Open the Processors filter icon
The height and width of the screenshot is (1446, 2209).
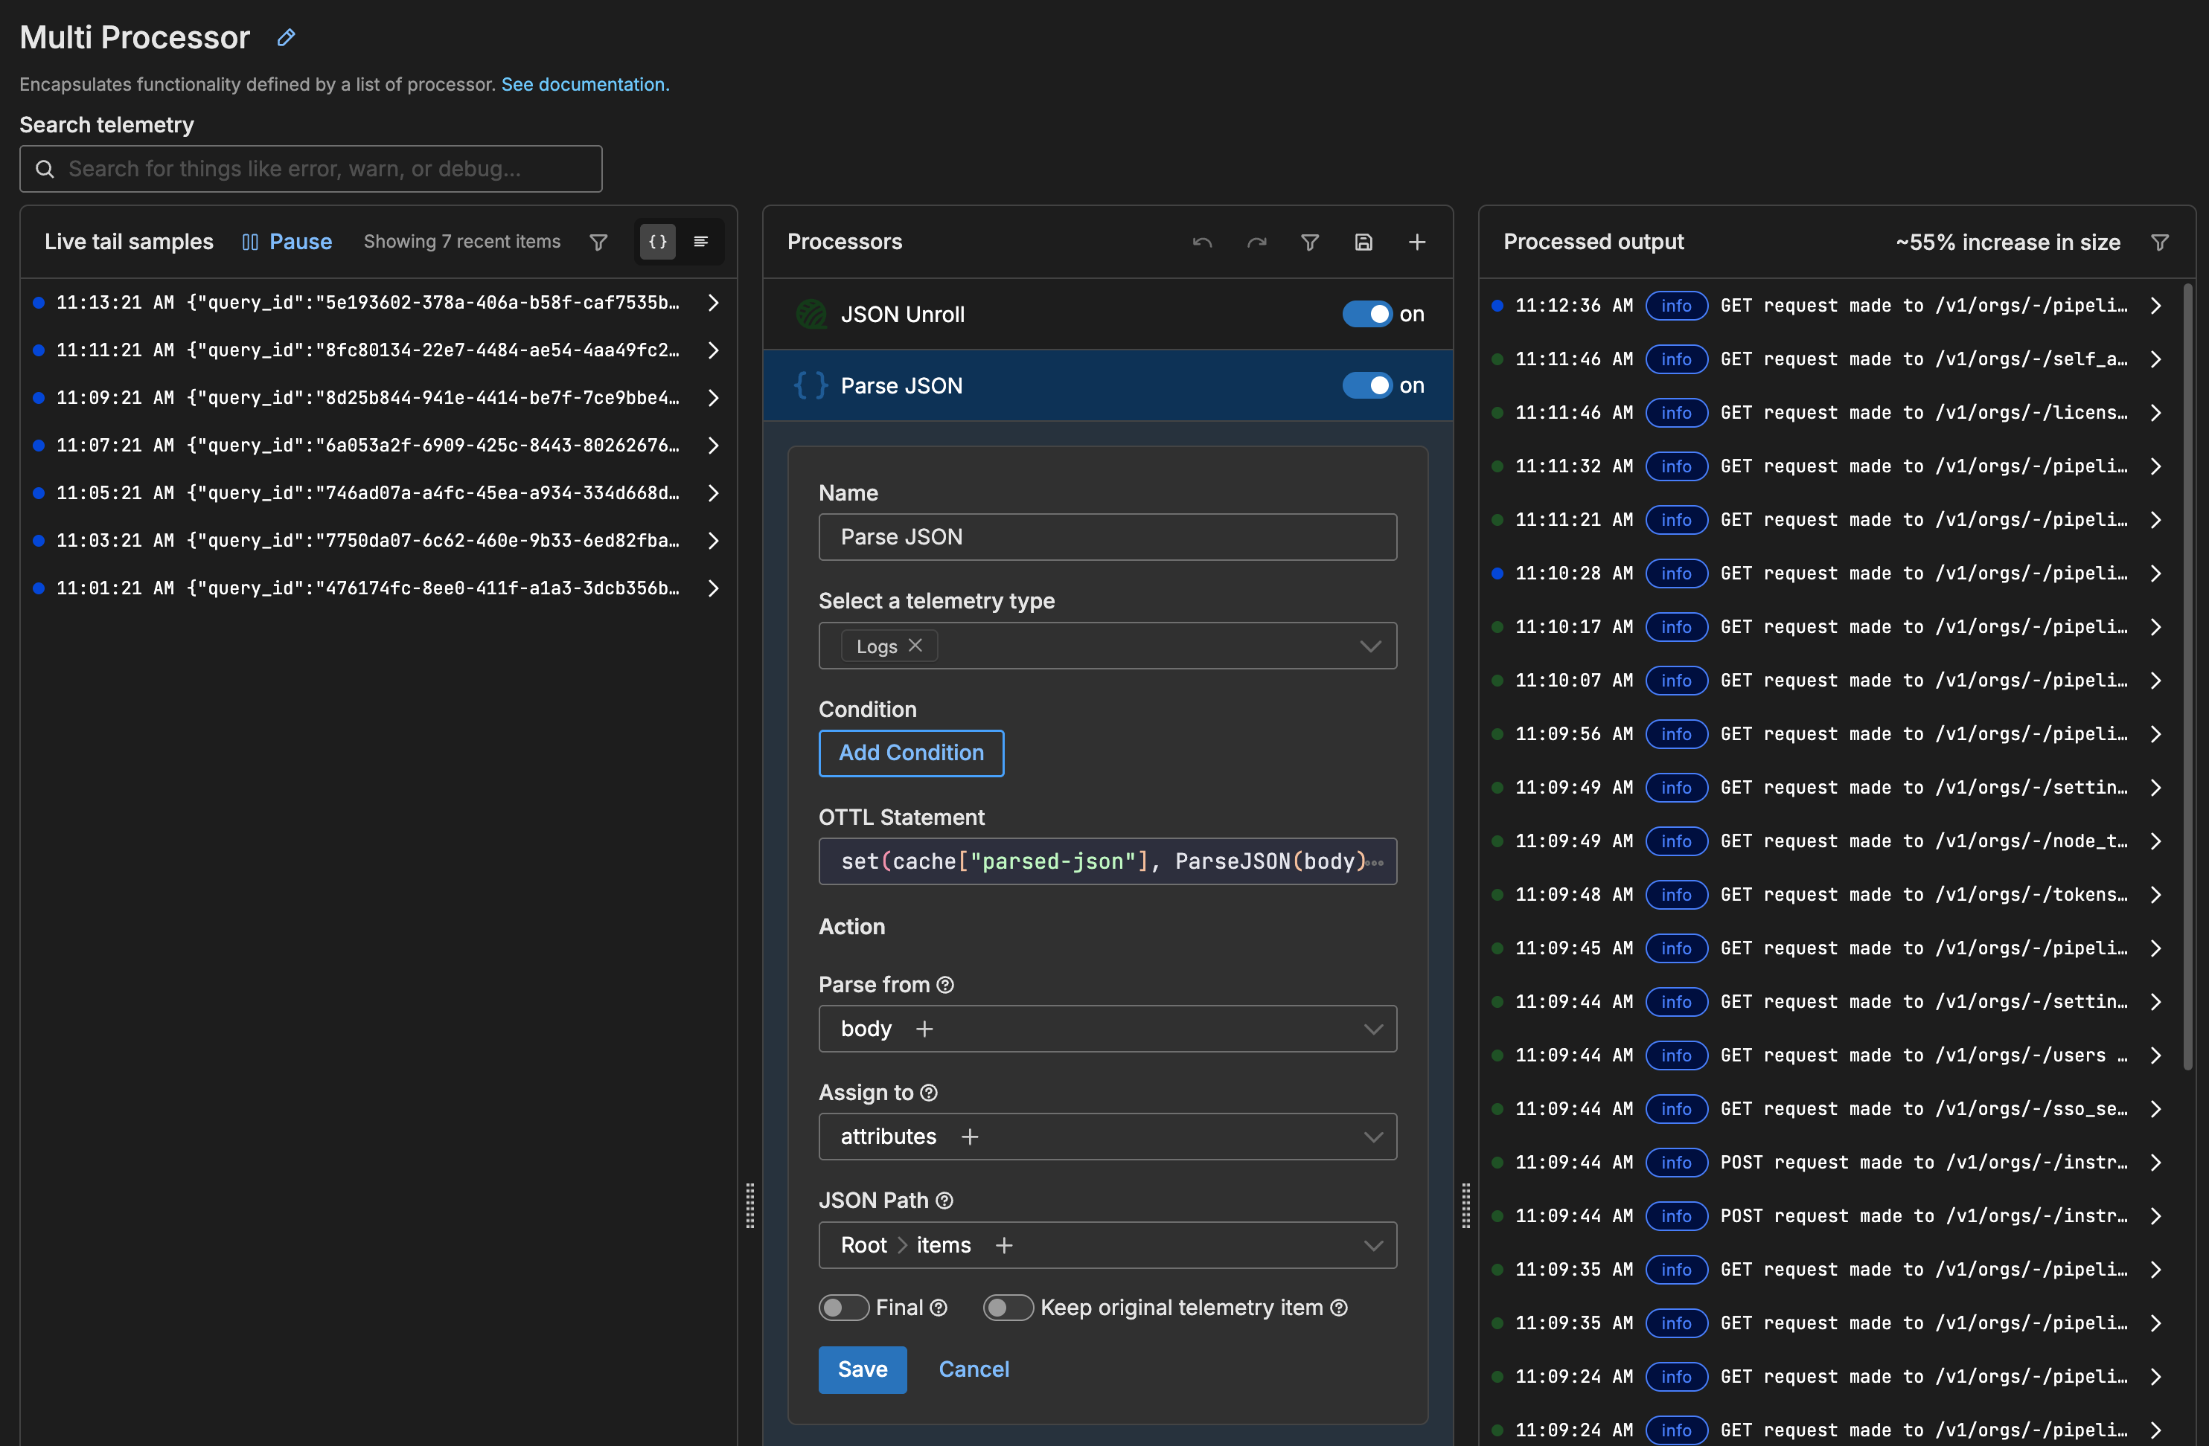pos(1310,242)
